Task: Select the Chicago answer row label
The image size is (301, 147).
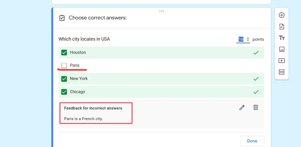Action: click(77, 92)
